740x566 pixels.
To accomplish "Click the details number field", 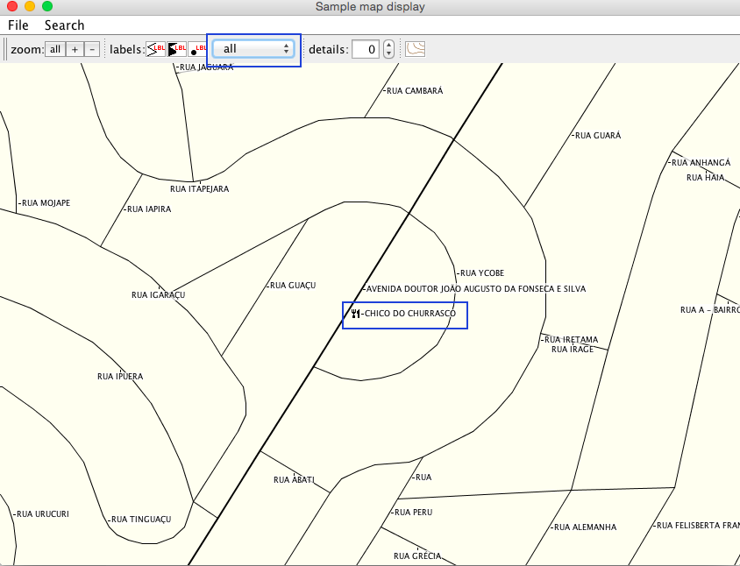I will pyautogui.click(x=366, y=50).
